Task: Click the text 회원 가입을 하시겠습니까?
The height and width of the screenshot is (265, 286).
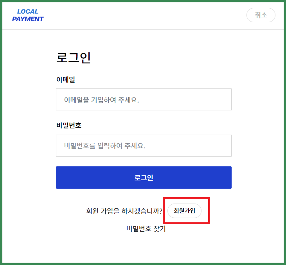Action: click(124, 211)
